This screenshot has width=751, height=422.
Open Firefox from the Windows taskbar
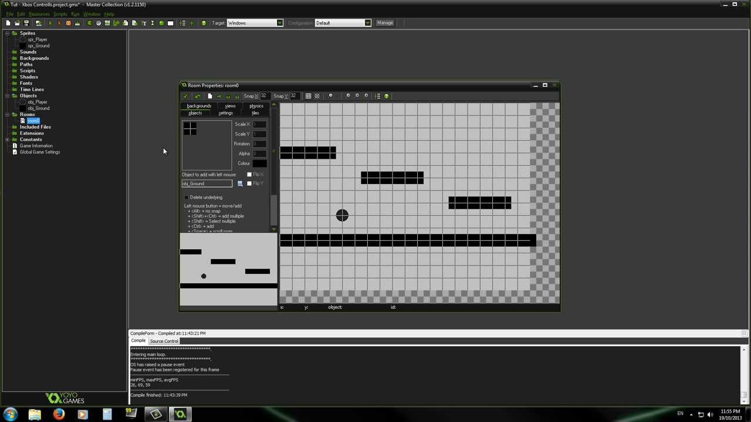pos(59,414)
